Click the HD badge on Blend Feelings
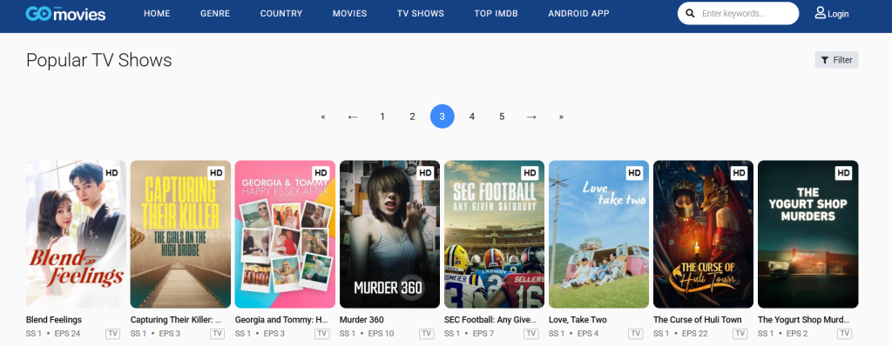This screenshot has width=892, height=346. (x=111, y=173)
